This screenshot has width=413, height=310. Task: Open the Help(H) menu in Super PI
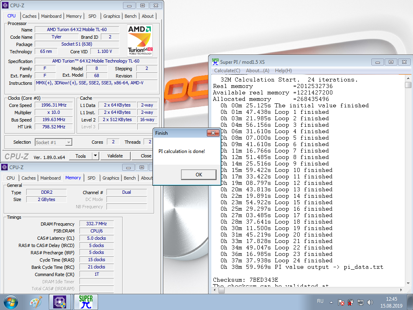coord(284,70)
